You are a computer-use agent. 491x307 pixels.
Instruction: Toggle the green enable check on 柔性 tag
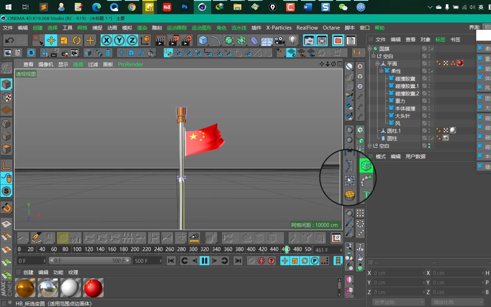click(432, 71)
